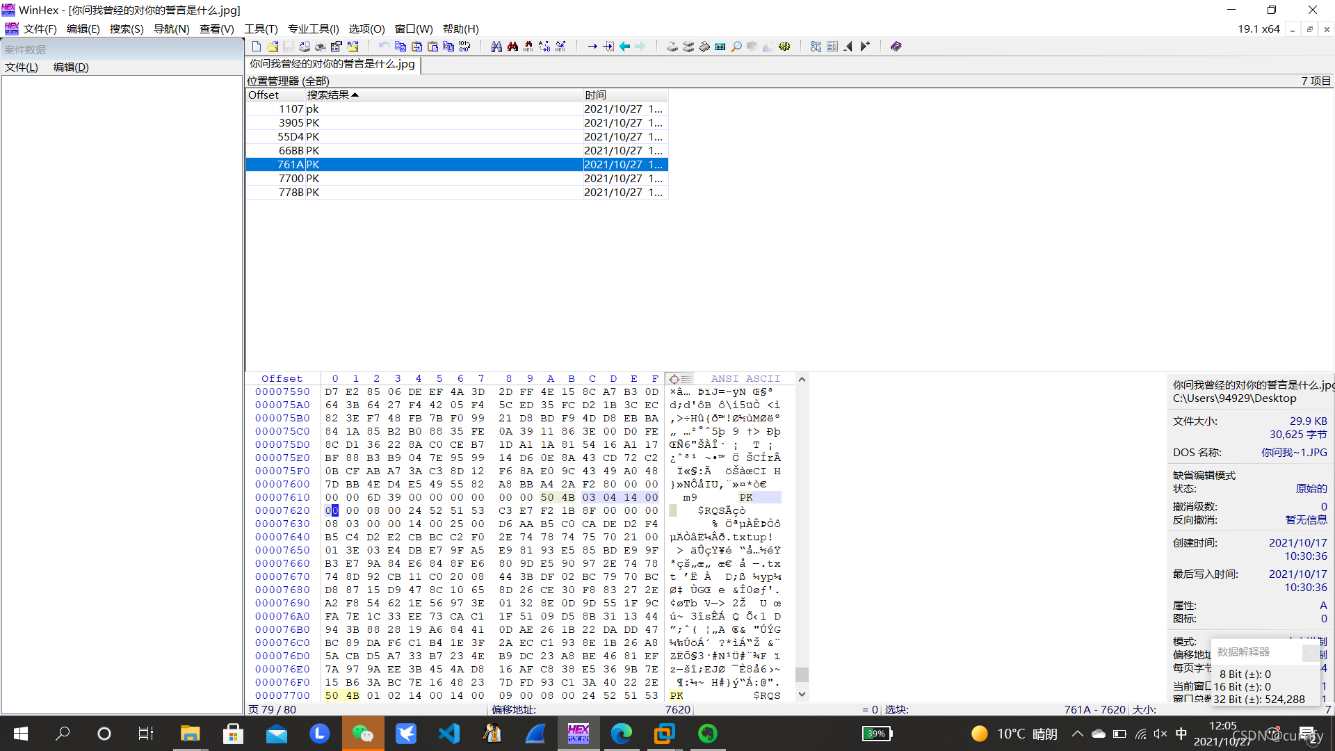1335x751 pixels.
Task: Click the Open file folder icon
Action: pos(273,47)
